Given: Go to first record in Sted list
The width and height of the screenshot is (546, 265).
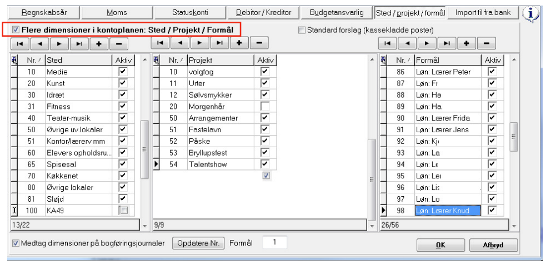Looking at the screenshot, I should [x=19, y=43].
